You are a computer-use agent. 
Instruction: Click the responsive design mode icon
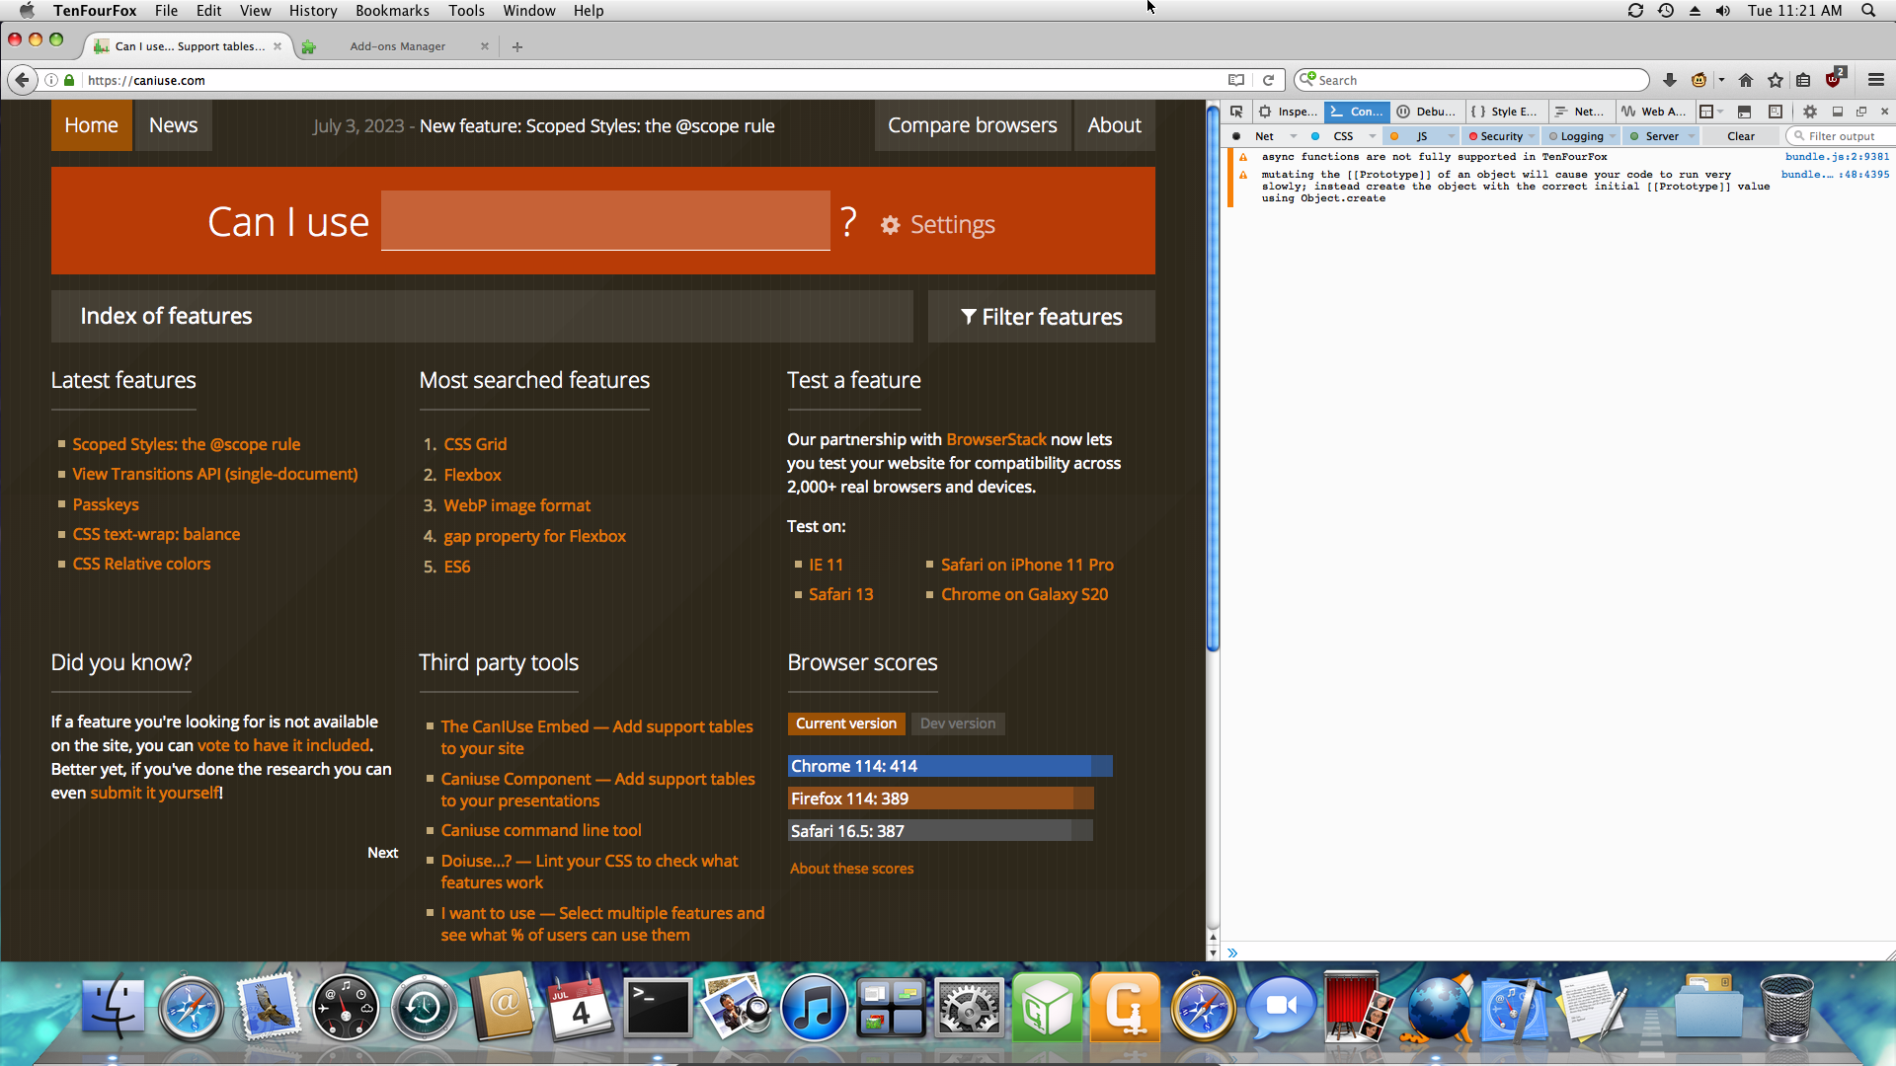1775,112
